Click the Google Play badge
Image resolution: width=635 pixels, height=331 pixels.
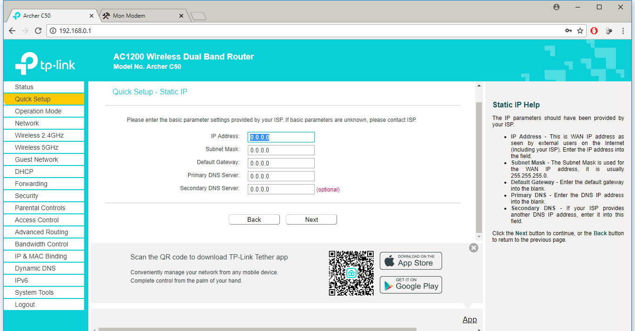(410, 285)
